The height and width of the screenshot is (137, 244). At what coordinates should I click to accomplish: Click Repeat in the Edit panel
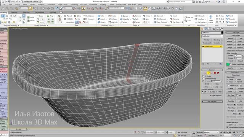68,16
